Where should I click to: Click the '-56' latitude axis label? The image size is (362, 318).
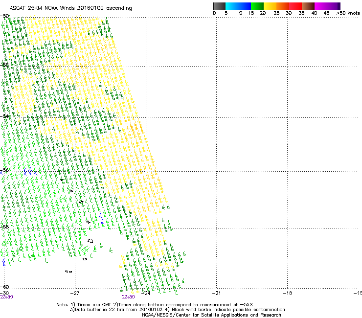point(5,170)
